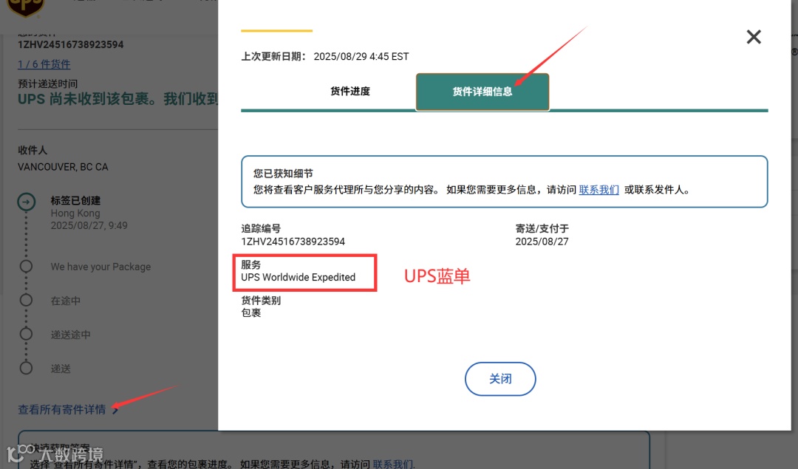This screenshot has height=469, width=798.
Task: Select the 递送 step circle
Action: tap(26, 368)
